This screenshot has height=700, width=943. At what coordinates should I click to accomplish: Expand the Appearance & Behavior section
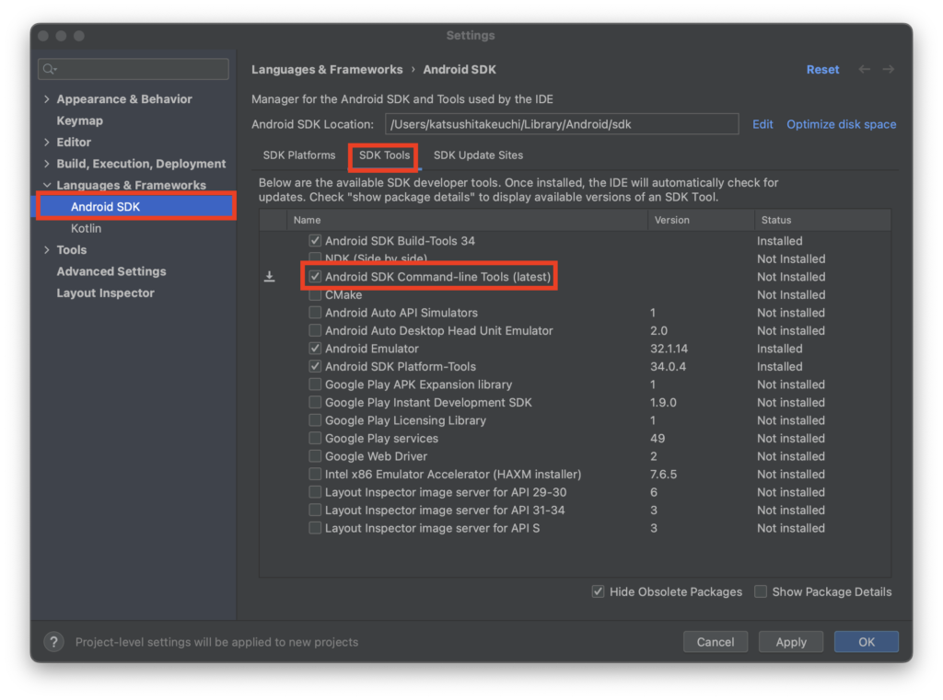(x=47, y=99)
